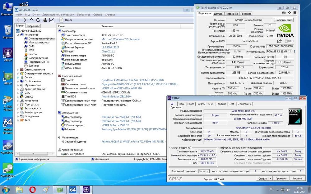Click the volume icon in system tray
This screenshot has width=311, height=194.
288,190
